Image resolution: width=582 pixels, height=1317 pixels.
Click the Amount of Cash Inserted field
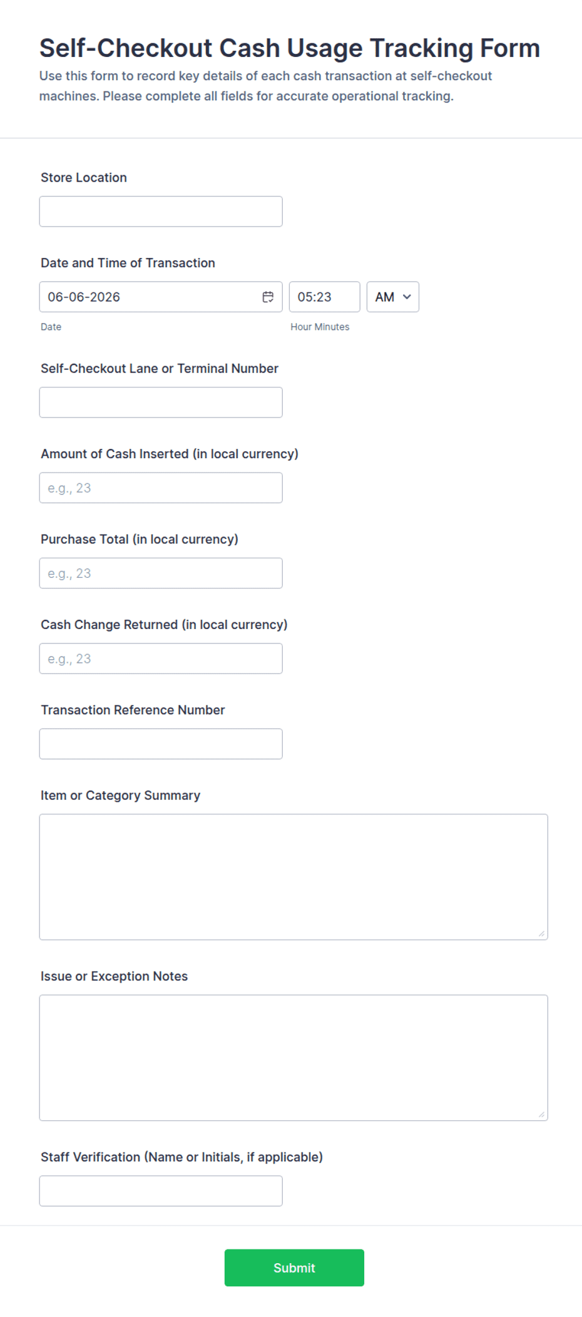coord(161,488)
